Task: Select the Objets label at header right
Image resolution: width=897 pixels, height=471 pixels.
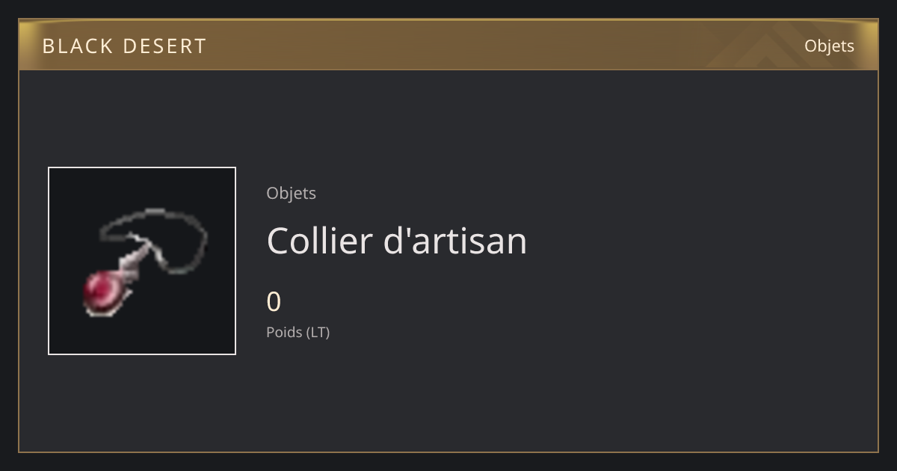Action: [x=829, y=46]
